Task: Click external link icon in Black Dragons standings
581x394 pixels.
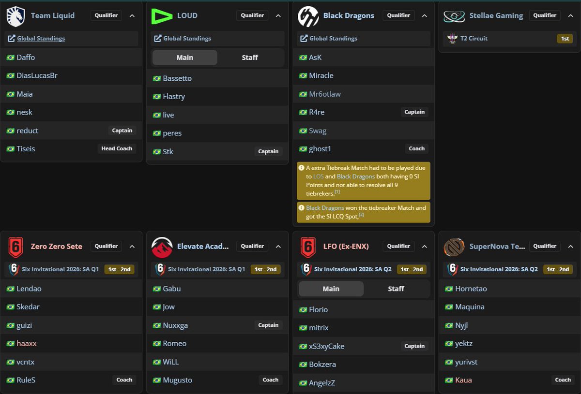Action: pos(304,39)
